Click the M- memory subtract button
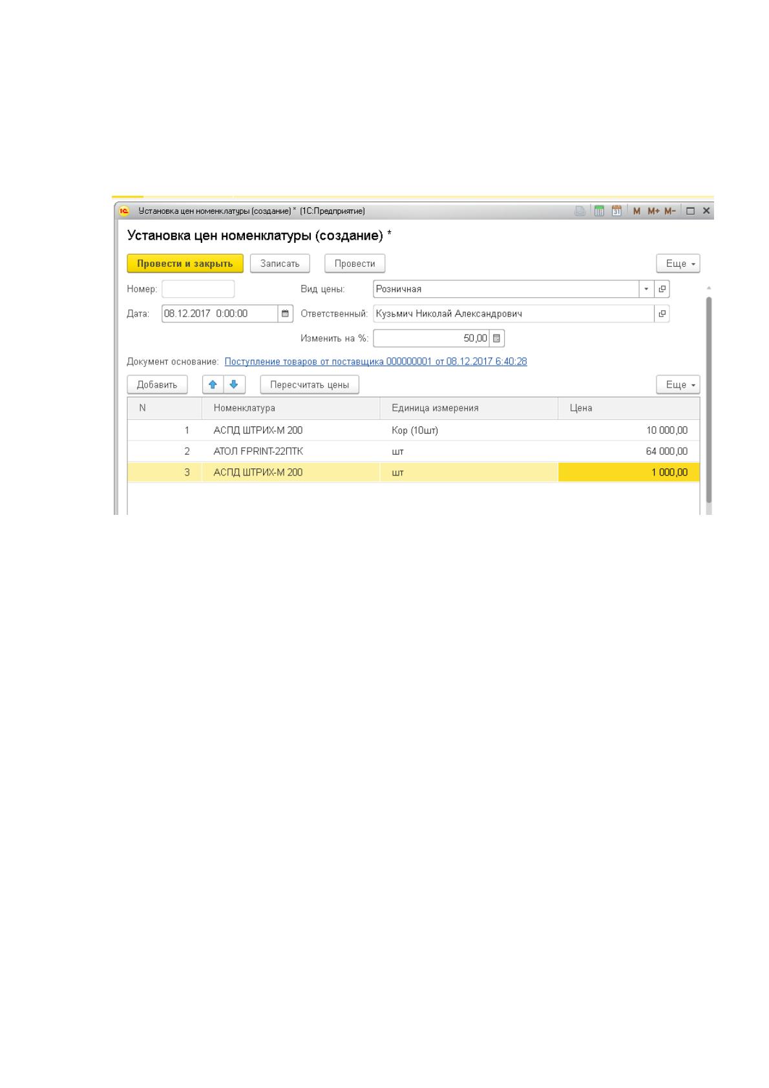 [x=670, y=211]
